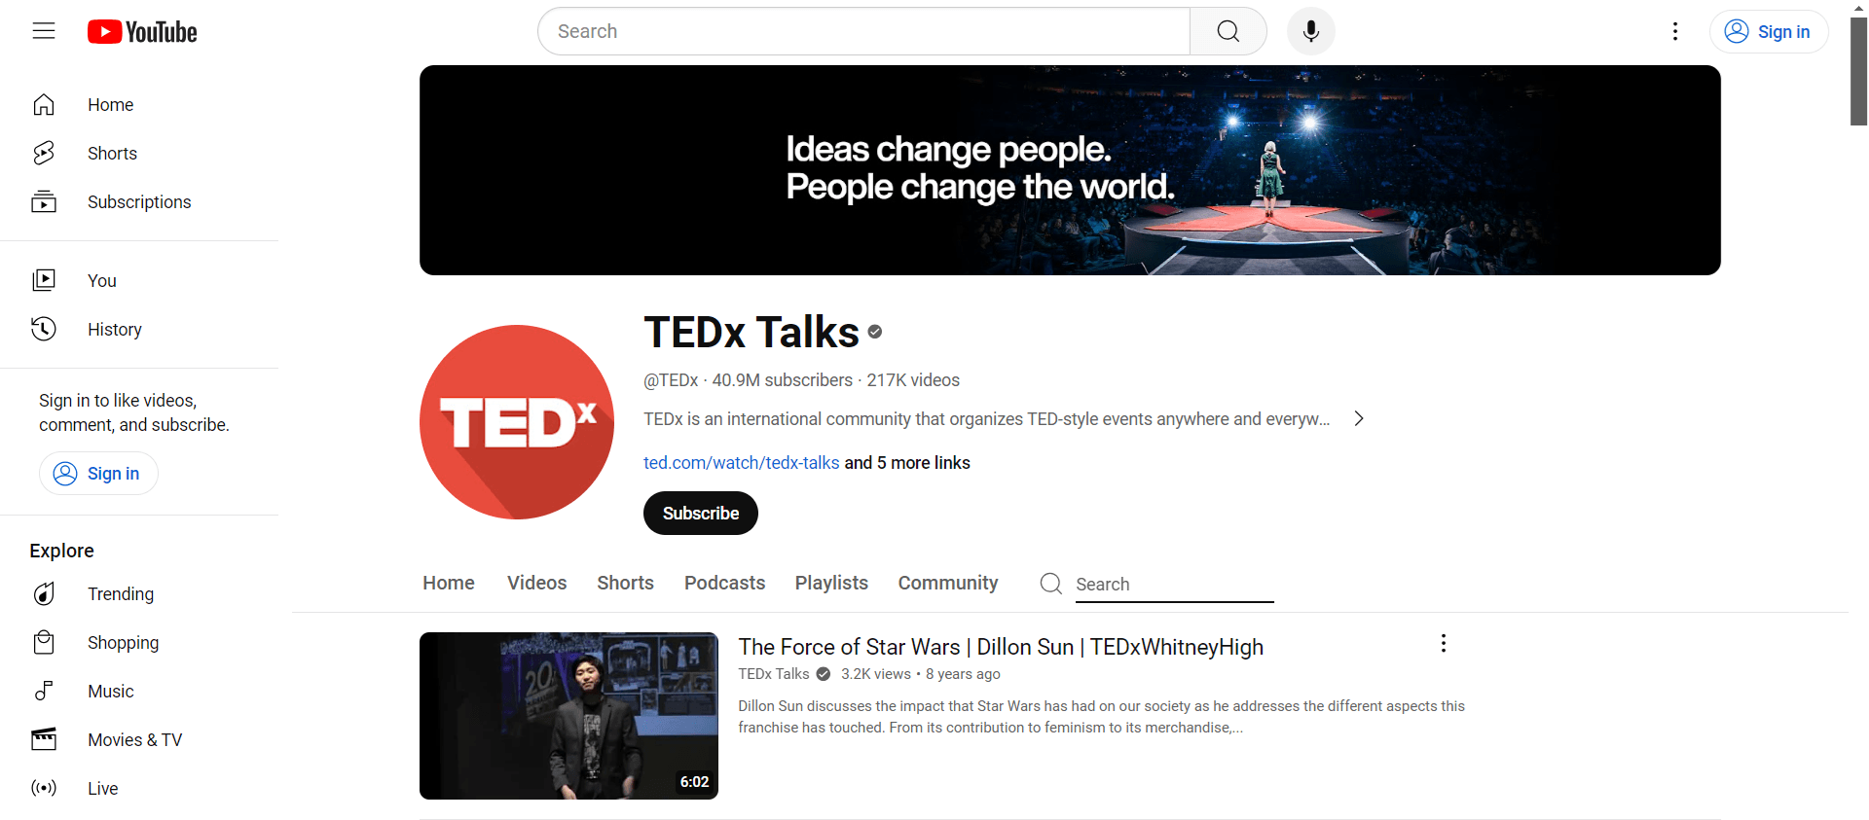Click Sign in at top right
The height and width of the screenshot is (820, 1869).
1768,32
